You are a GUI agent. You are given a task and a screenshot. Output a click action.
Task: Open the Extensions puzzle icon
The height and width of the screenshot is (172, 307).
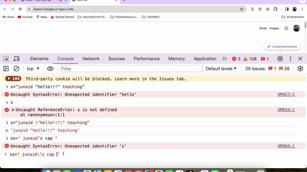click(x=275, y=9)
